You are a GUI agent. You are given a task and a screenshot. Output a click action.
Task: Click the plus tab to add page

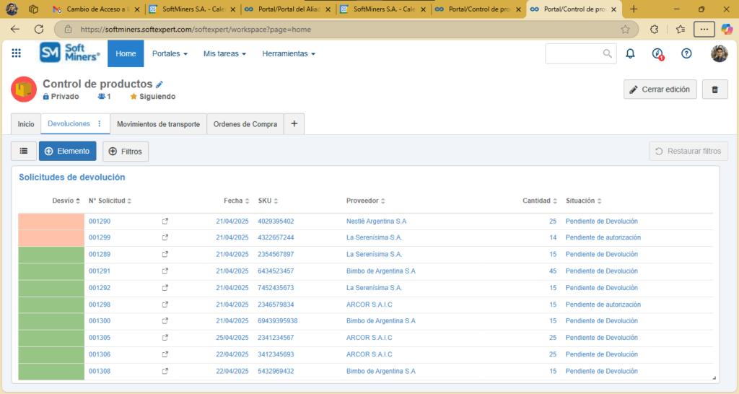coord(294,124)
